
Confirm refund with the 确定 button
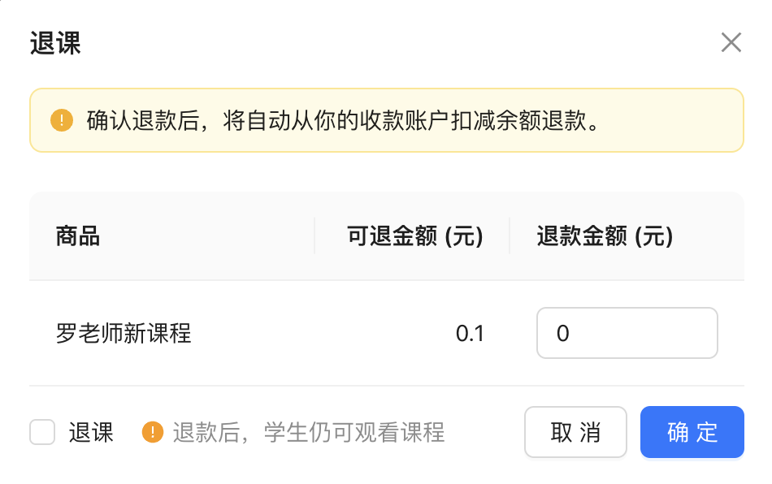pos(692,432)
